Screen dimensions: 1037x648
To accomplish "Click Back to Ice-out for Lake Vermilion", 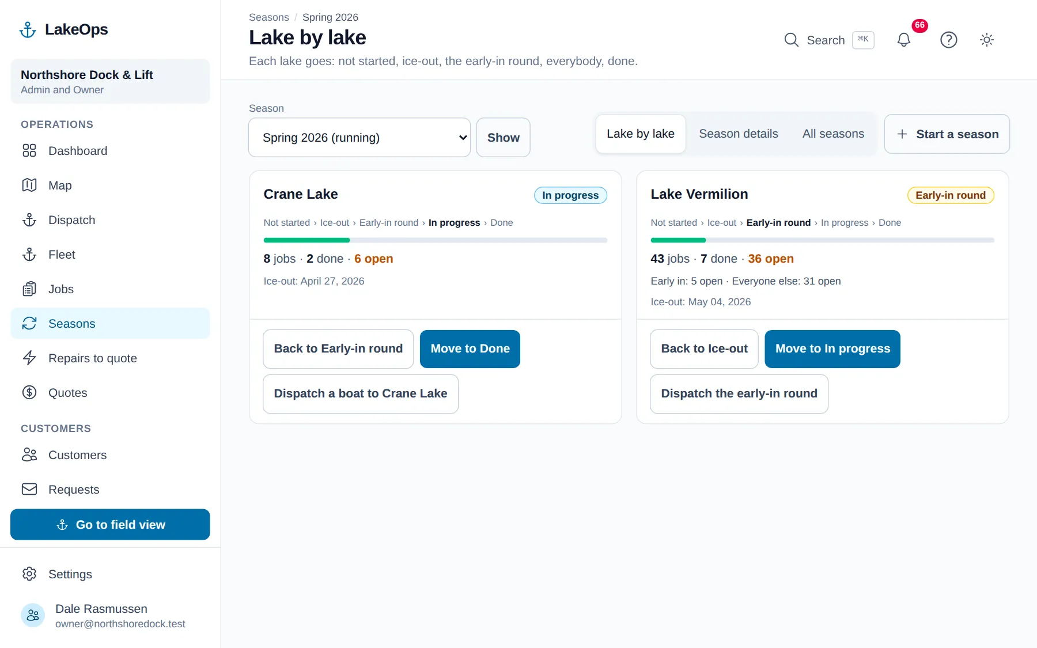I will tap(704, 349).
